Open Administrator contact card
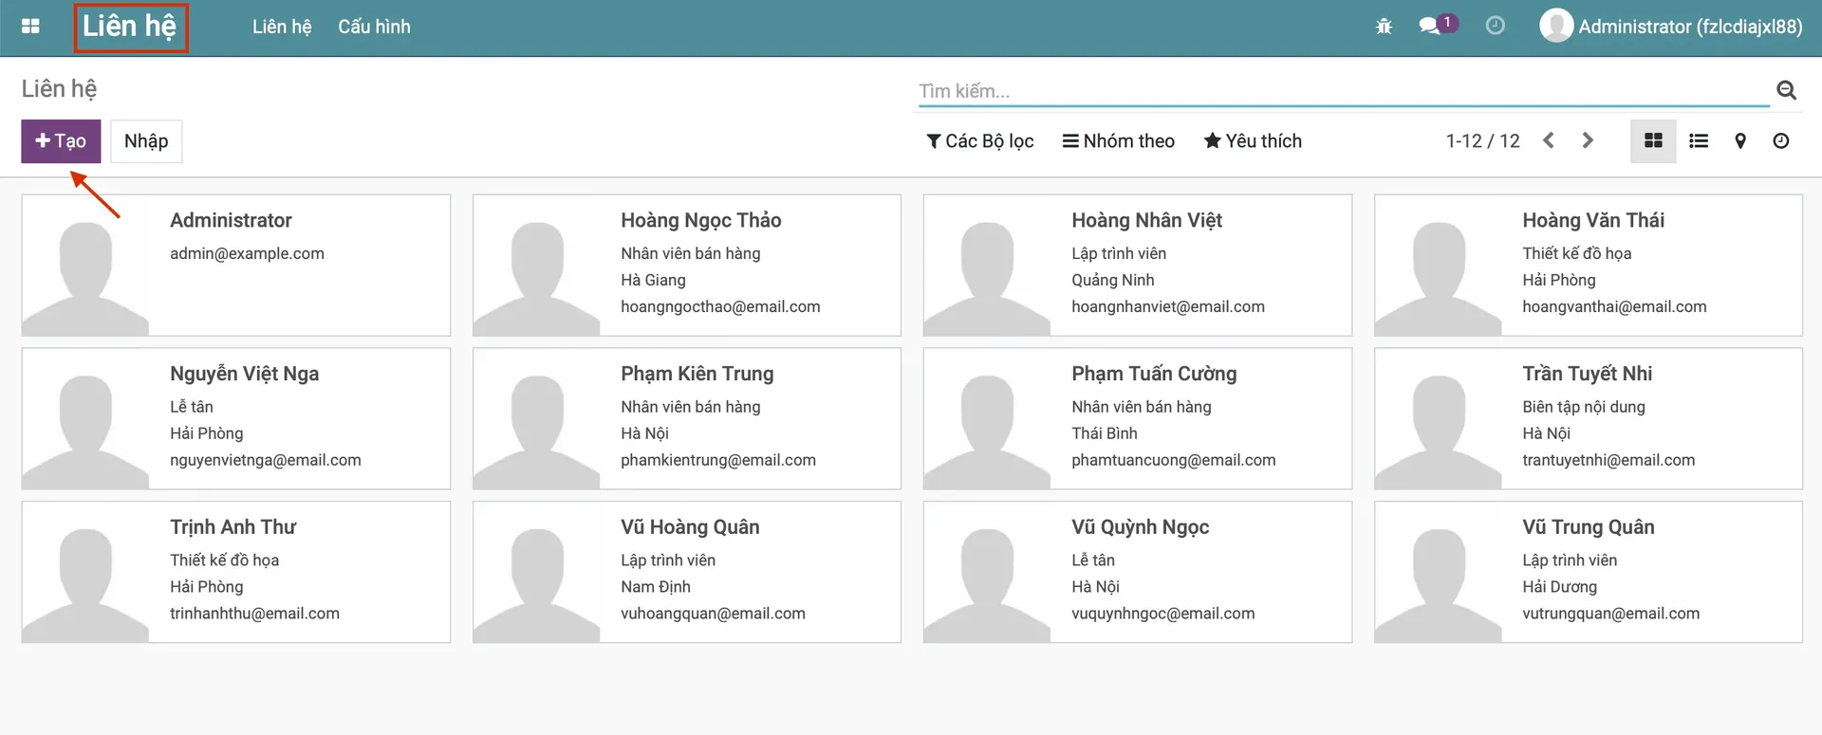 [x=236, y=265]
